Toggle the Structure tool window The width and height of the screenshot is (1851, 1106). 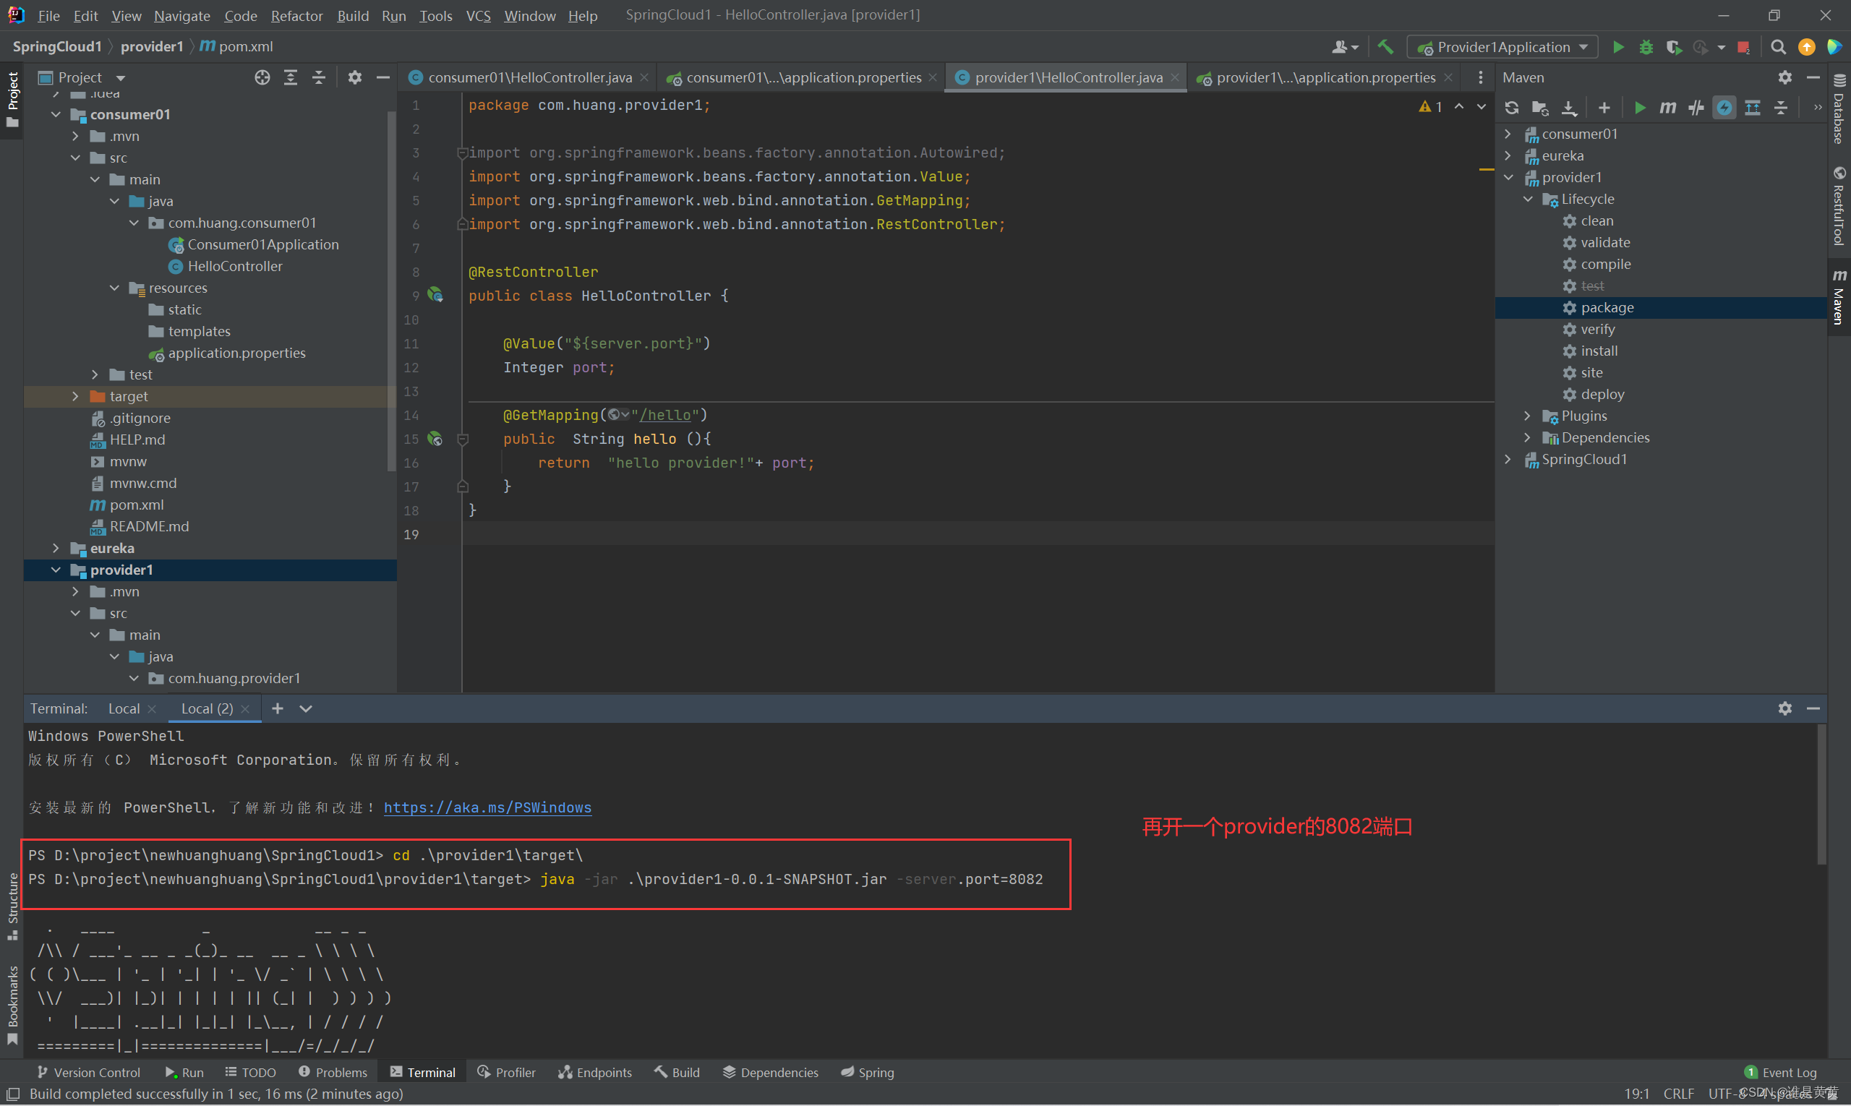[x=12, y=906]
